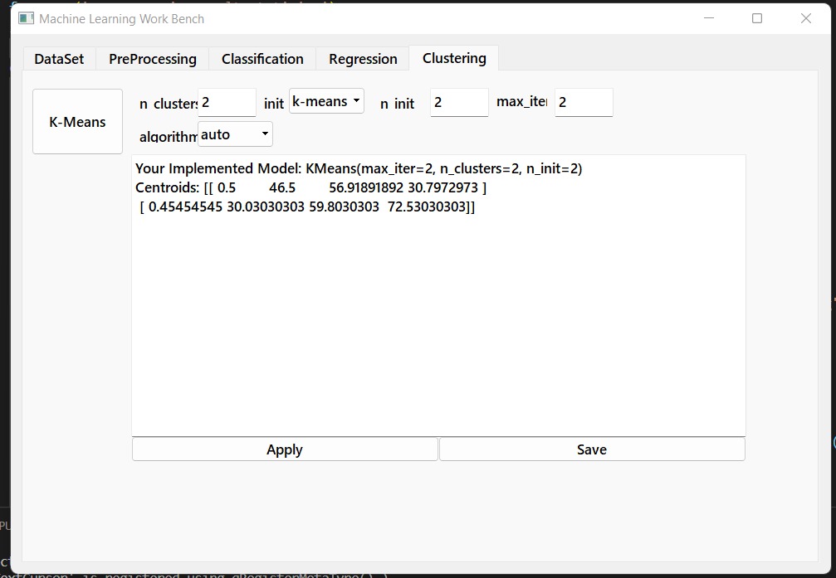Focus the n_clusters input field
This screenshot has height=578, width=836.
tap(227, 103)
